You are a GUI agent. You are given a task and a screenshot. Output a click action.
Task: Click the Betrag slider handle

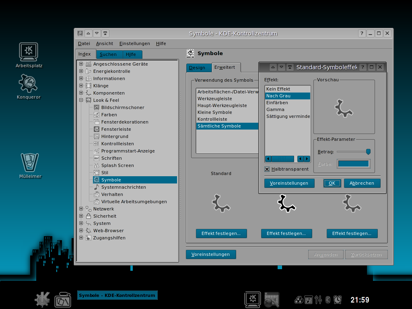(x=369, y=152)
